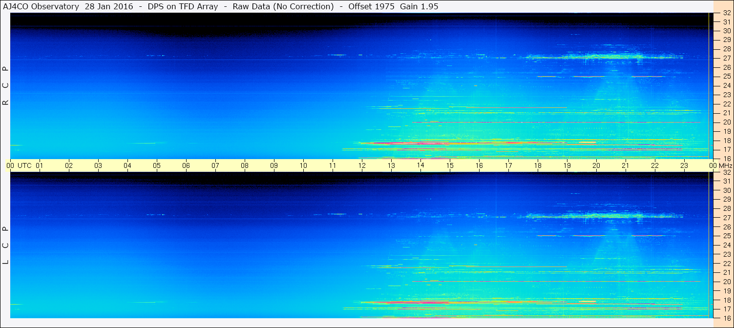Select the 20 MHz label on LCP scale
The image size is (734, 328).
pos(727,282)
